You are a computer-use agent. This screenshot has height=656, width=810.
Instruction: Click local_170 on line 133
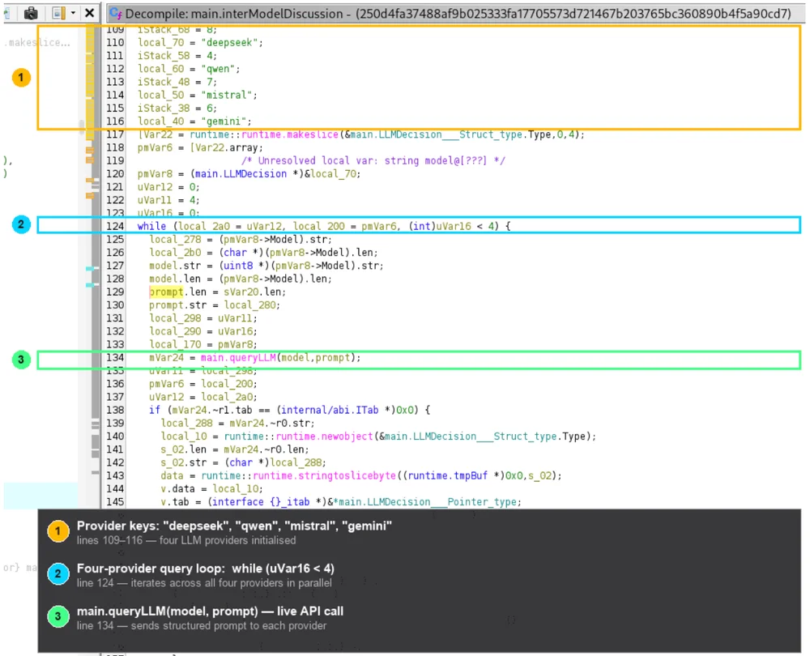(175, 344)
